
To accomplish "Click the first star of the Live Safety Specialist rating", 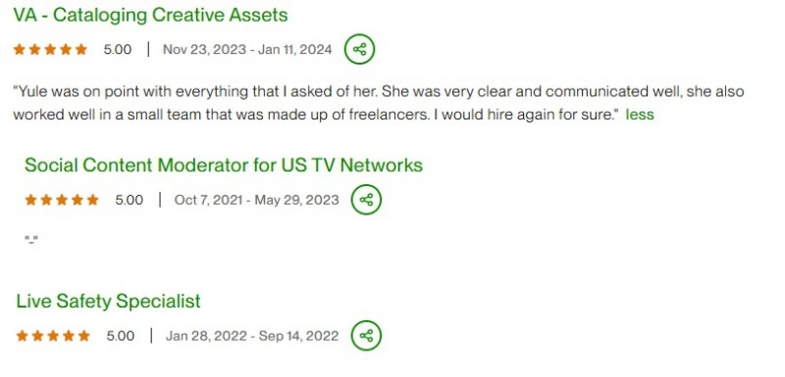I will tap(22, 336).
